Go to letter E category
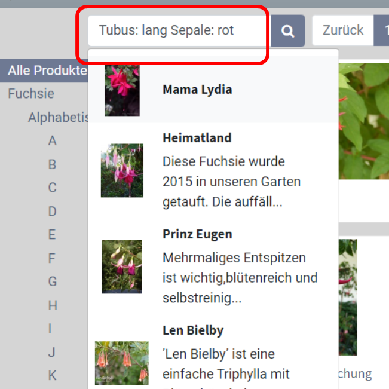 pos(53,235)
